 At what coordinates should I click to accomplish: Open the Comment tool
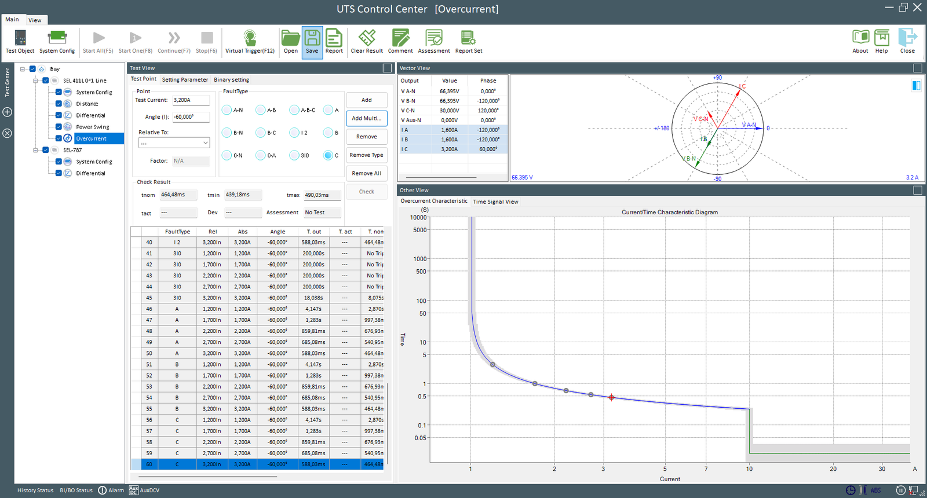[400, 38]
